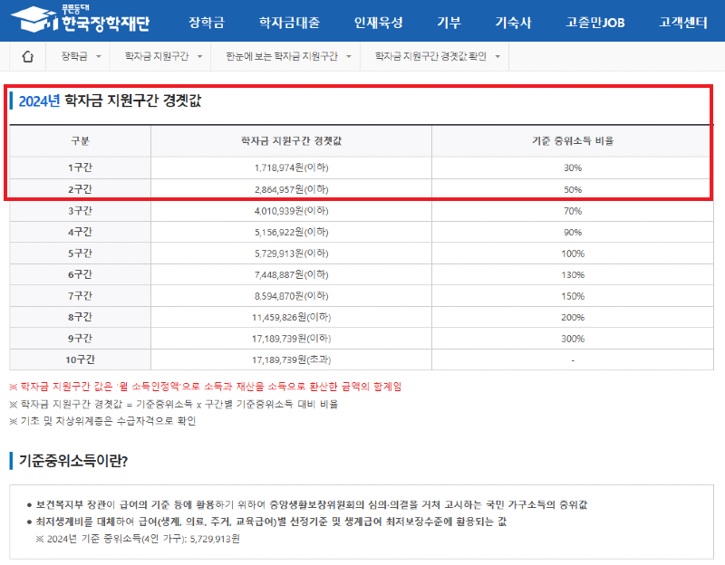The width and height of the screenshot is (725, 565).
Task: Open the 학자금 지원구간 breadcrumb dropdown
Action: point(165,55)
